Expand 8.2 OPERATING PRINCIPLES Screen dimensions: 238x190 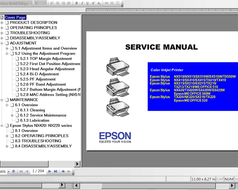point(7,136)
